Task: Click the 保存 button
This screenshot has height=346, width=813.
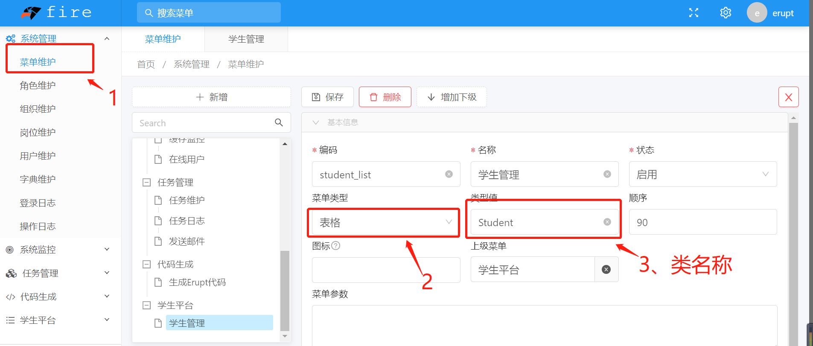Action: point(328,97)
